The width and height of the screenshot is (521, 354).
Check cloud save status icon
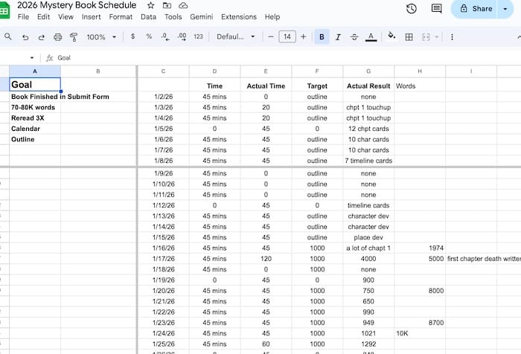183,5
